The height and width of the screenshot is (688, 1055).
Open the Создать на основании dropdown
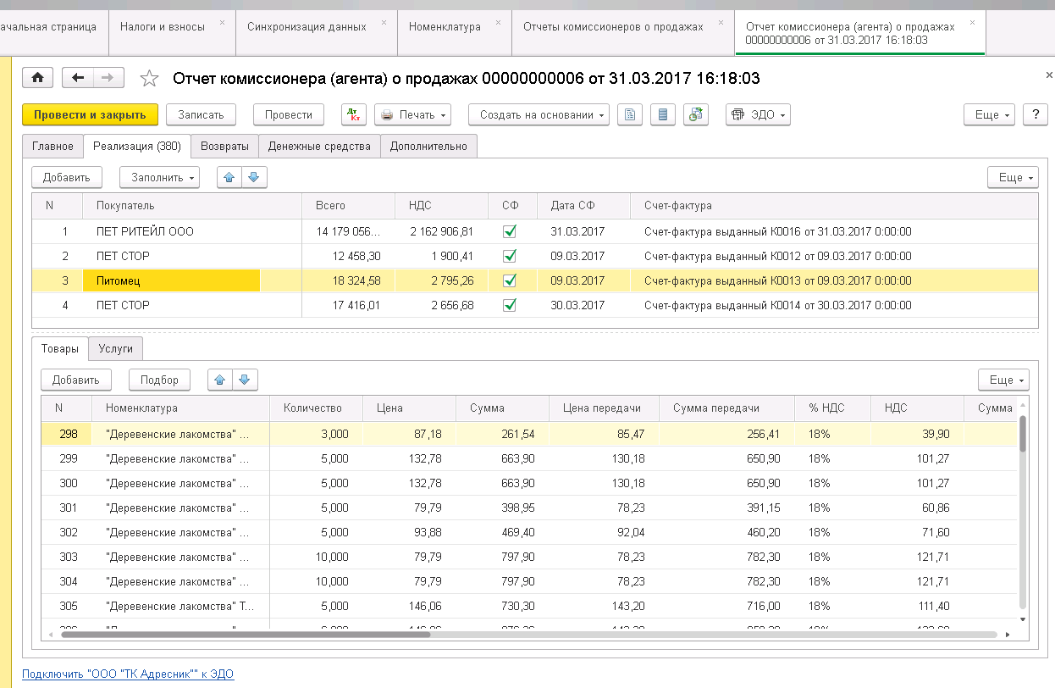click(x=543, y=115)
